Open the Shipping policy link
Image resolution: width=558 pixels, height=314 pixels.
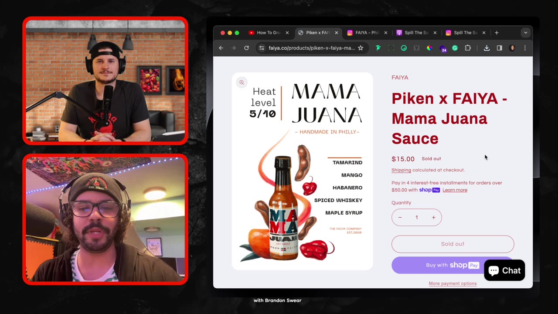401,170
